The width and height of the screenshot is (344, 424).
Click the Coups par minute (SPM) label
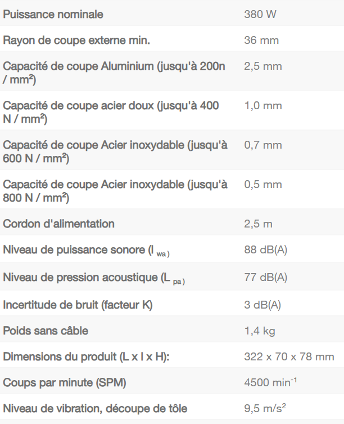tap(65, 383)
